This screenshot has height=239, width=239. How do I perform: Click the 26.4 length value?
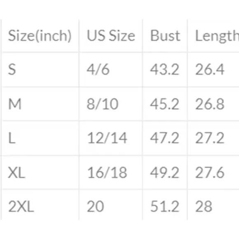(x=210, y=70)
